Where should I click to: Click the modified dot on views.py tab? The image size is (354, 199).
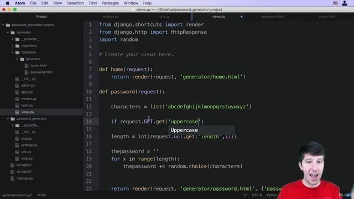coord(242,17)
